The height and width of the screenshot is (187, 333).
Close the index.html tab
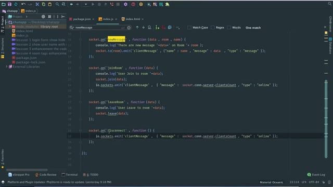click(x=143, y=19)
